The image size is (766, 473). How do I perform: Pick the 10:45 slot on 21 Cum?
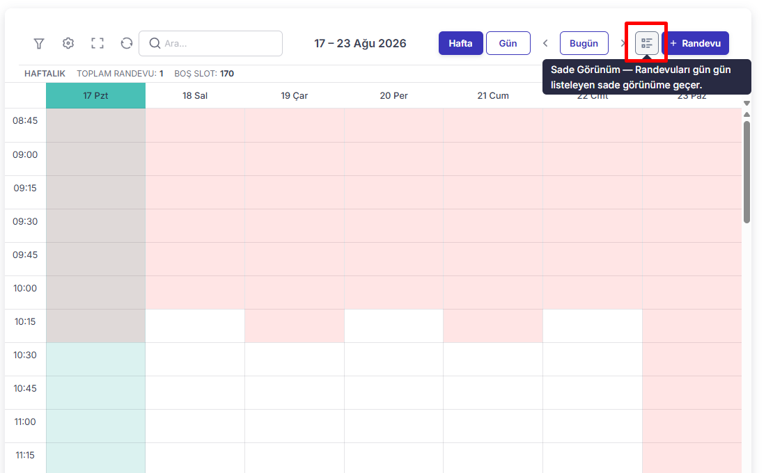coord(494,392)
